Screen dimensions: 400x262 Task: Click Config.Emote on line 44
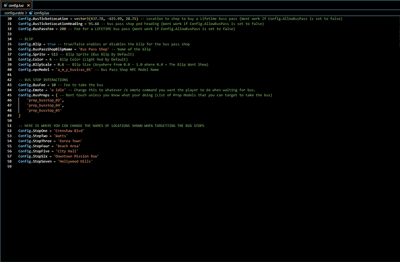pyautogui.click(x=31, y=90)
